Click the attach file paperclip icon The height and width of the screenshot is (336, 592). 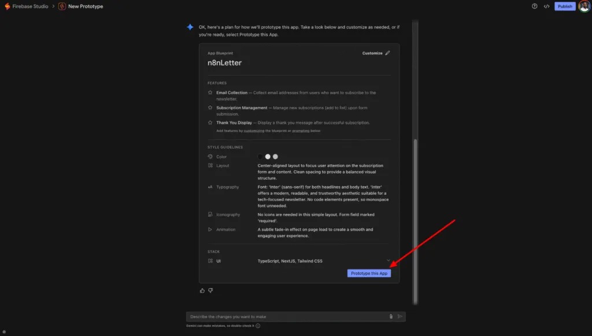[391, 316]
